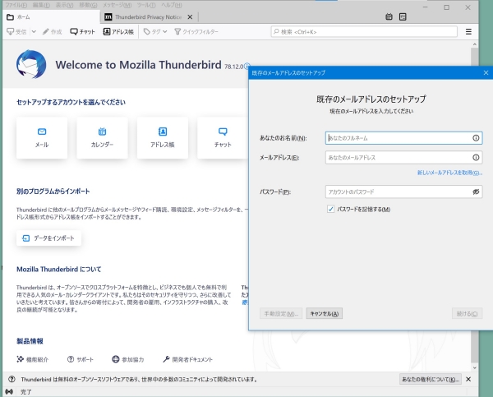Open the 表示 menu
Image resolution: width=493 pixels, height=397 pixels.
coord(64,5)
